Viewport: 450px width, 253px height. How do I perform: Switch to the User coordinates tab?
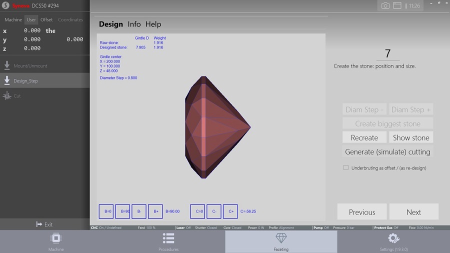[x=31, y=20]
